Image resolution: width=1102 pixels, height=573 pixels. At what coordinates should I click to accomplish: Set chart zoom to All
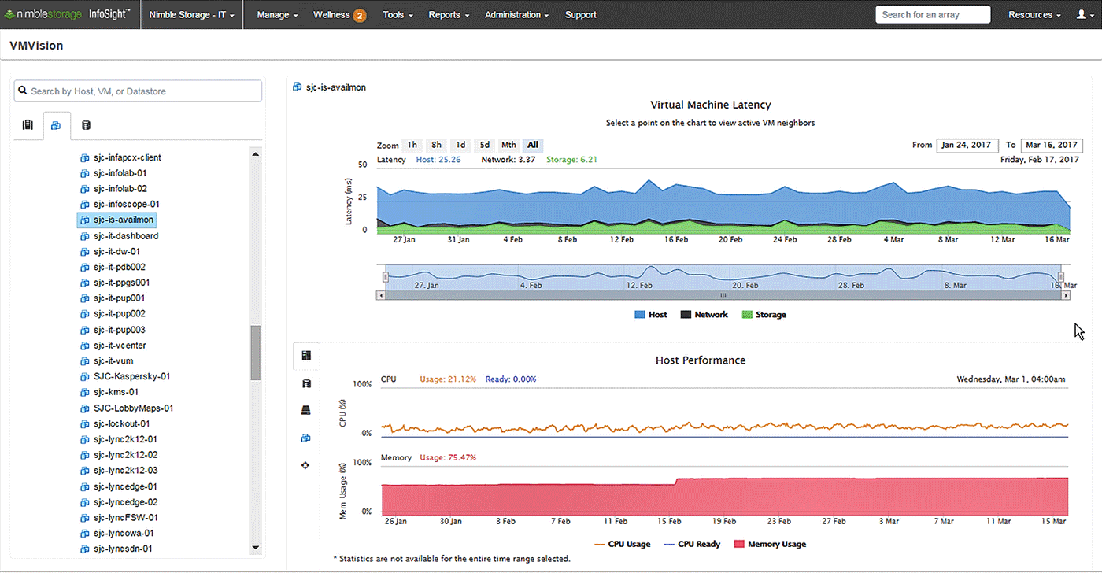[x=533, y=145]
